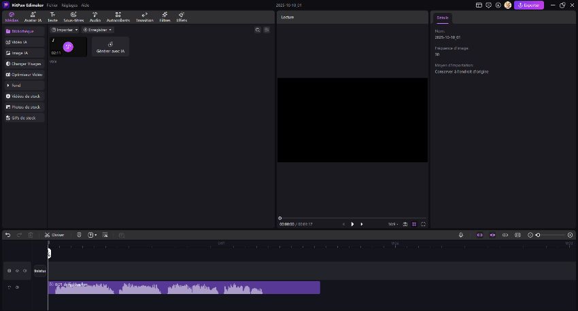Click the Diviser scissors tool
The image size is (578, 311).
pos(54,235)
